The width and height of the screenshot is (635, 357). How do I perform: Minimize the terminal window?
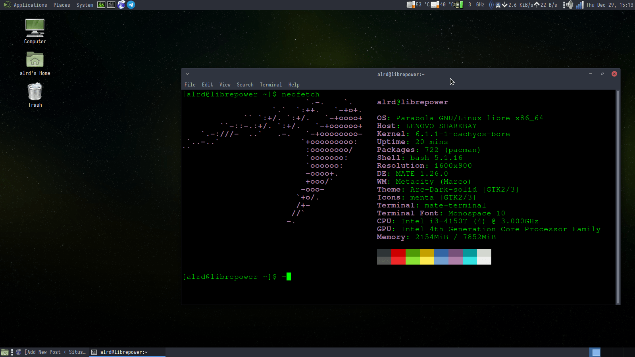point(591,74)
